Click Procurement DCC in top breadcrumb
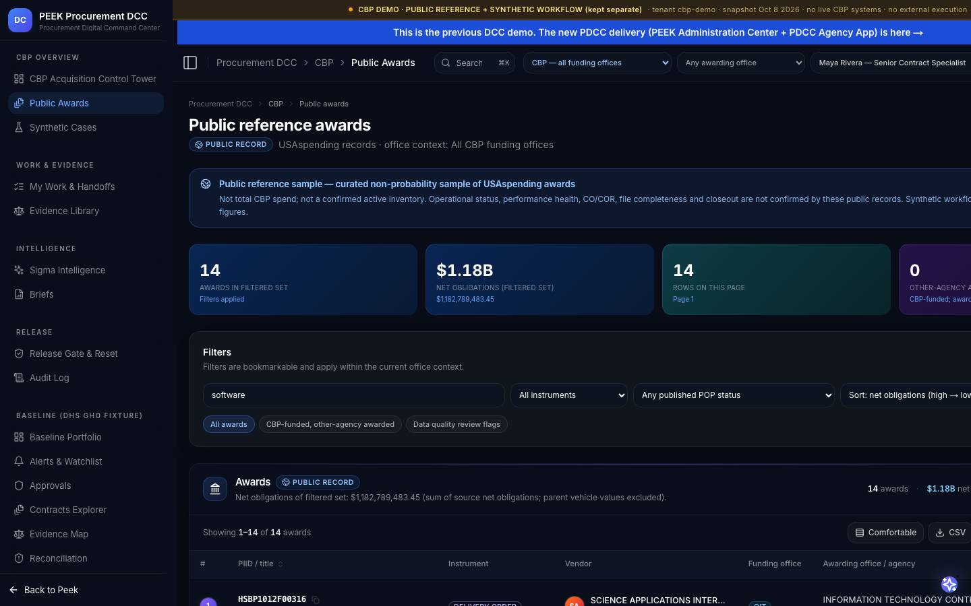The height and width of the screenshot is (606, 971). (257, 63)
